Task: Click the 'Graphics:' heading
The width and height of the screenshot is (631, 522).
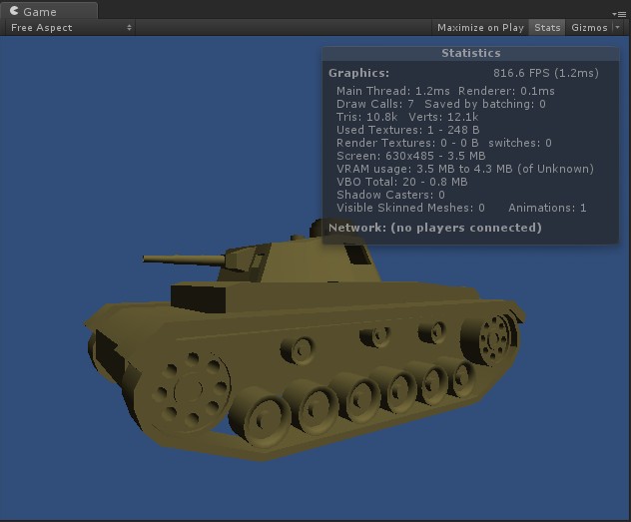Action: pos(359,73)
